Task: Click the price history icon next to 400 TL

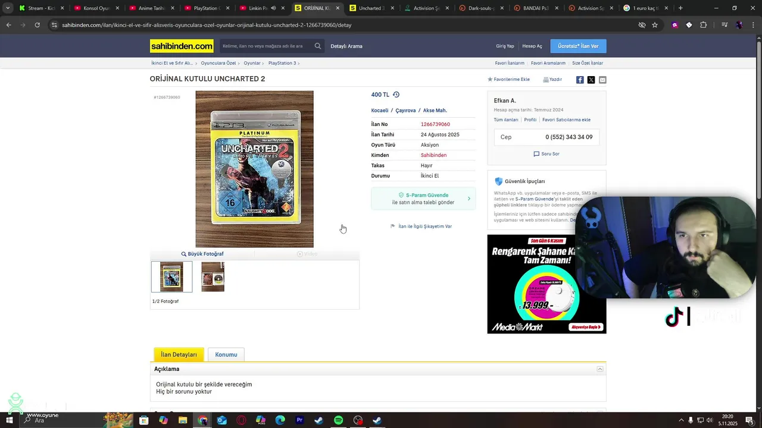Action: click(x=396, y=95)
